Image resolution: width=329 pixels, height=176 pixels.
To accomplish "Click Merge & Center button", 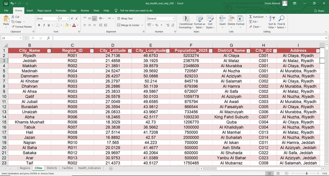I will point(129,25).
